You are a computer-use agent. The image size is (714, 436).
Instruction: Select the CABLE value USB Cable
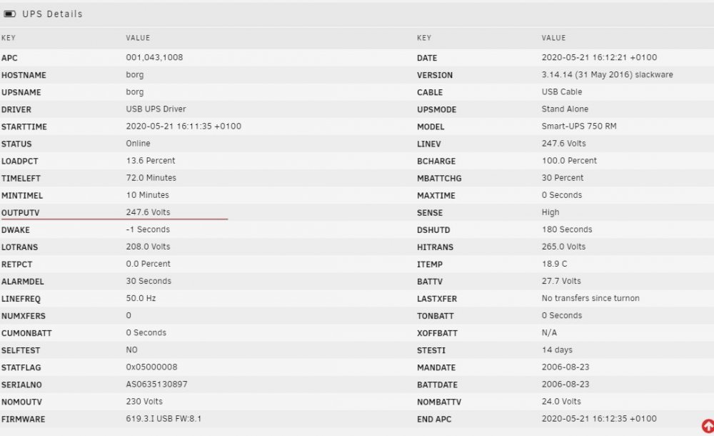click(562, 92)
